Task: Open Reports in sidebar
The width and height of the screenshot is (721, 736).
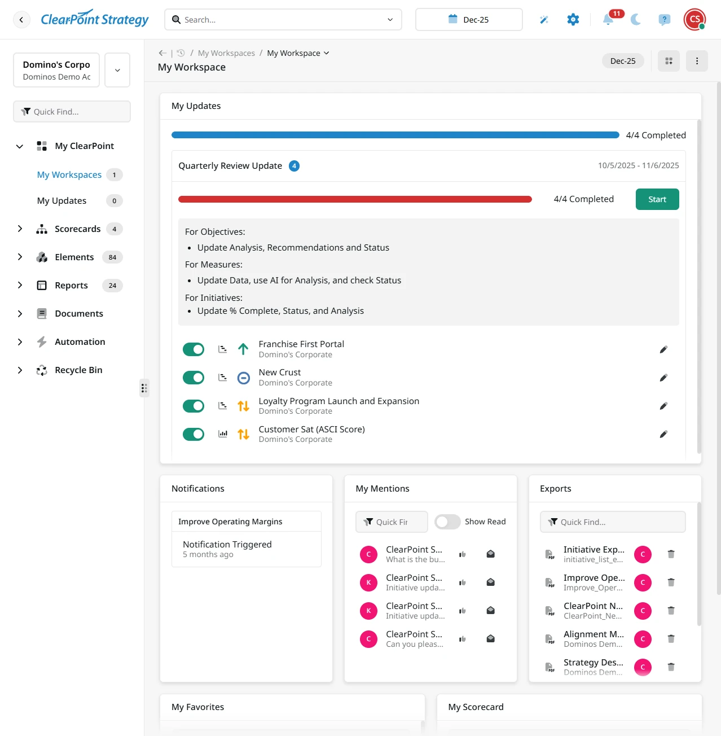Action: [71, 286]
